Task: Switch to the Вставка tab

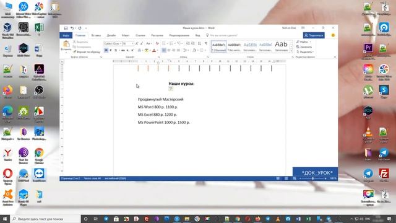Action: tap(96, 35)
